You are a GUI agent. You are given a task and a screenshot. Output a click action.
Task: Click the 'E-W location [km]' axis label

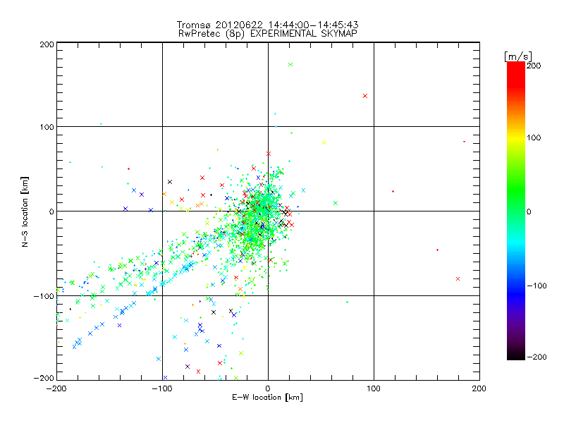click(x=267, y=398)
